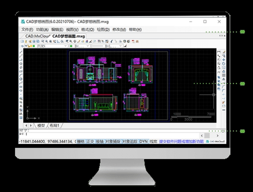Select the Aligned dimension tool
Image resolution: width=253 pixels, height=192 pixels.
point(219,56)
